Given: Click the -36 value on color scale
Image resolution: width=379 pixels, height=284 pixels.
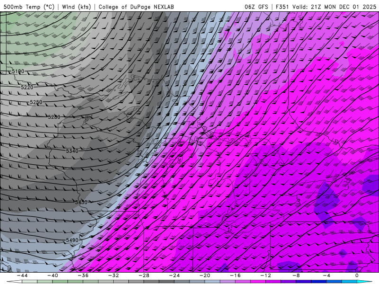Looking at the screenshot, I should click(x=83, y=275).
